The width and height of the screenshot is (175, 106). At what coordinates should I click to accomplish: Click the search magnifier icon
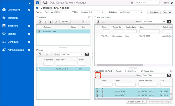[137, 3]
